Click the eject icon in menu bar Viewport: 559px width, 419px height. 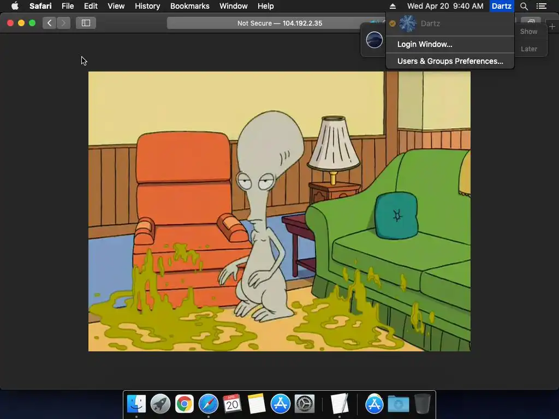pyautogui.click(x=393, y=6)
